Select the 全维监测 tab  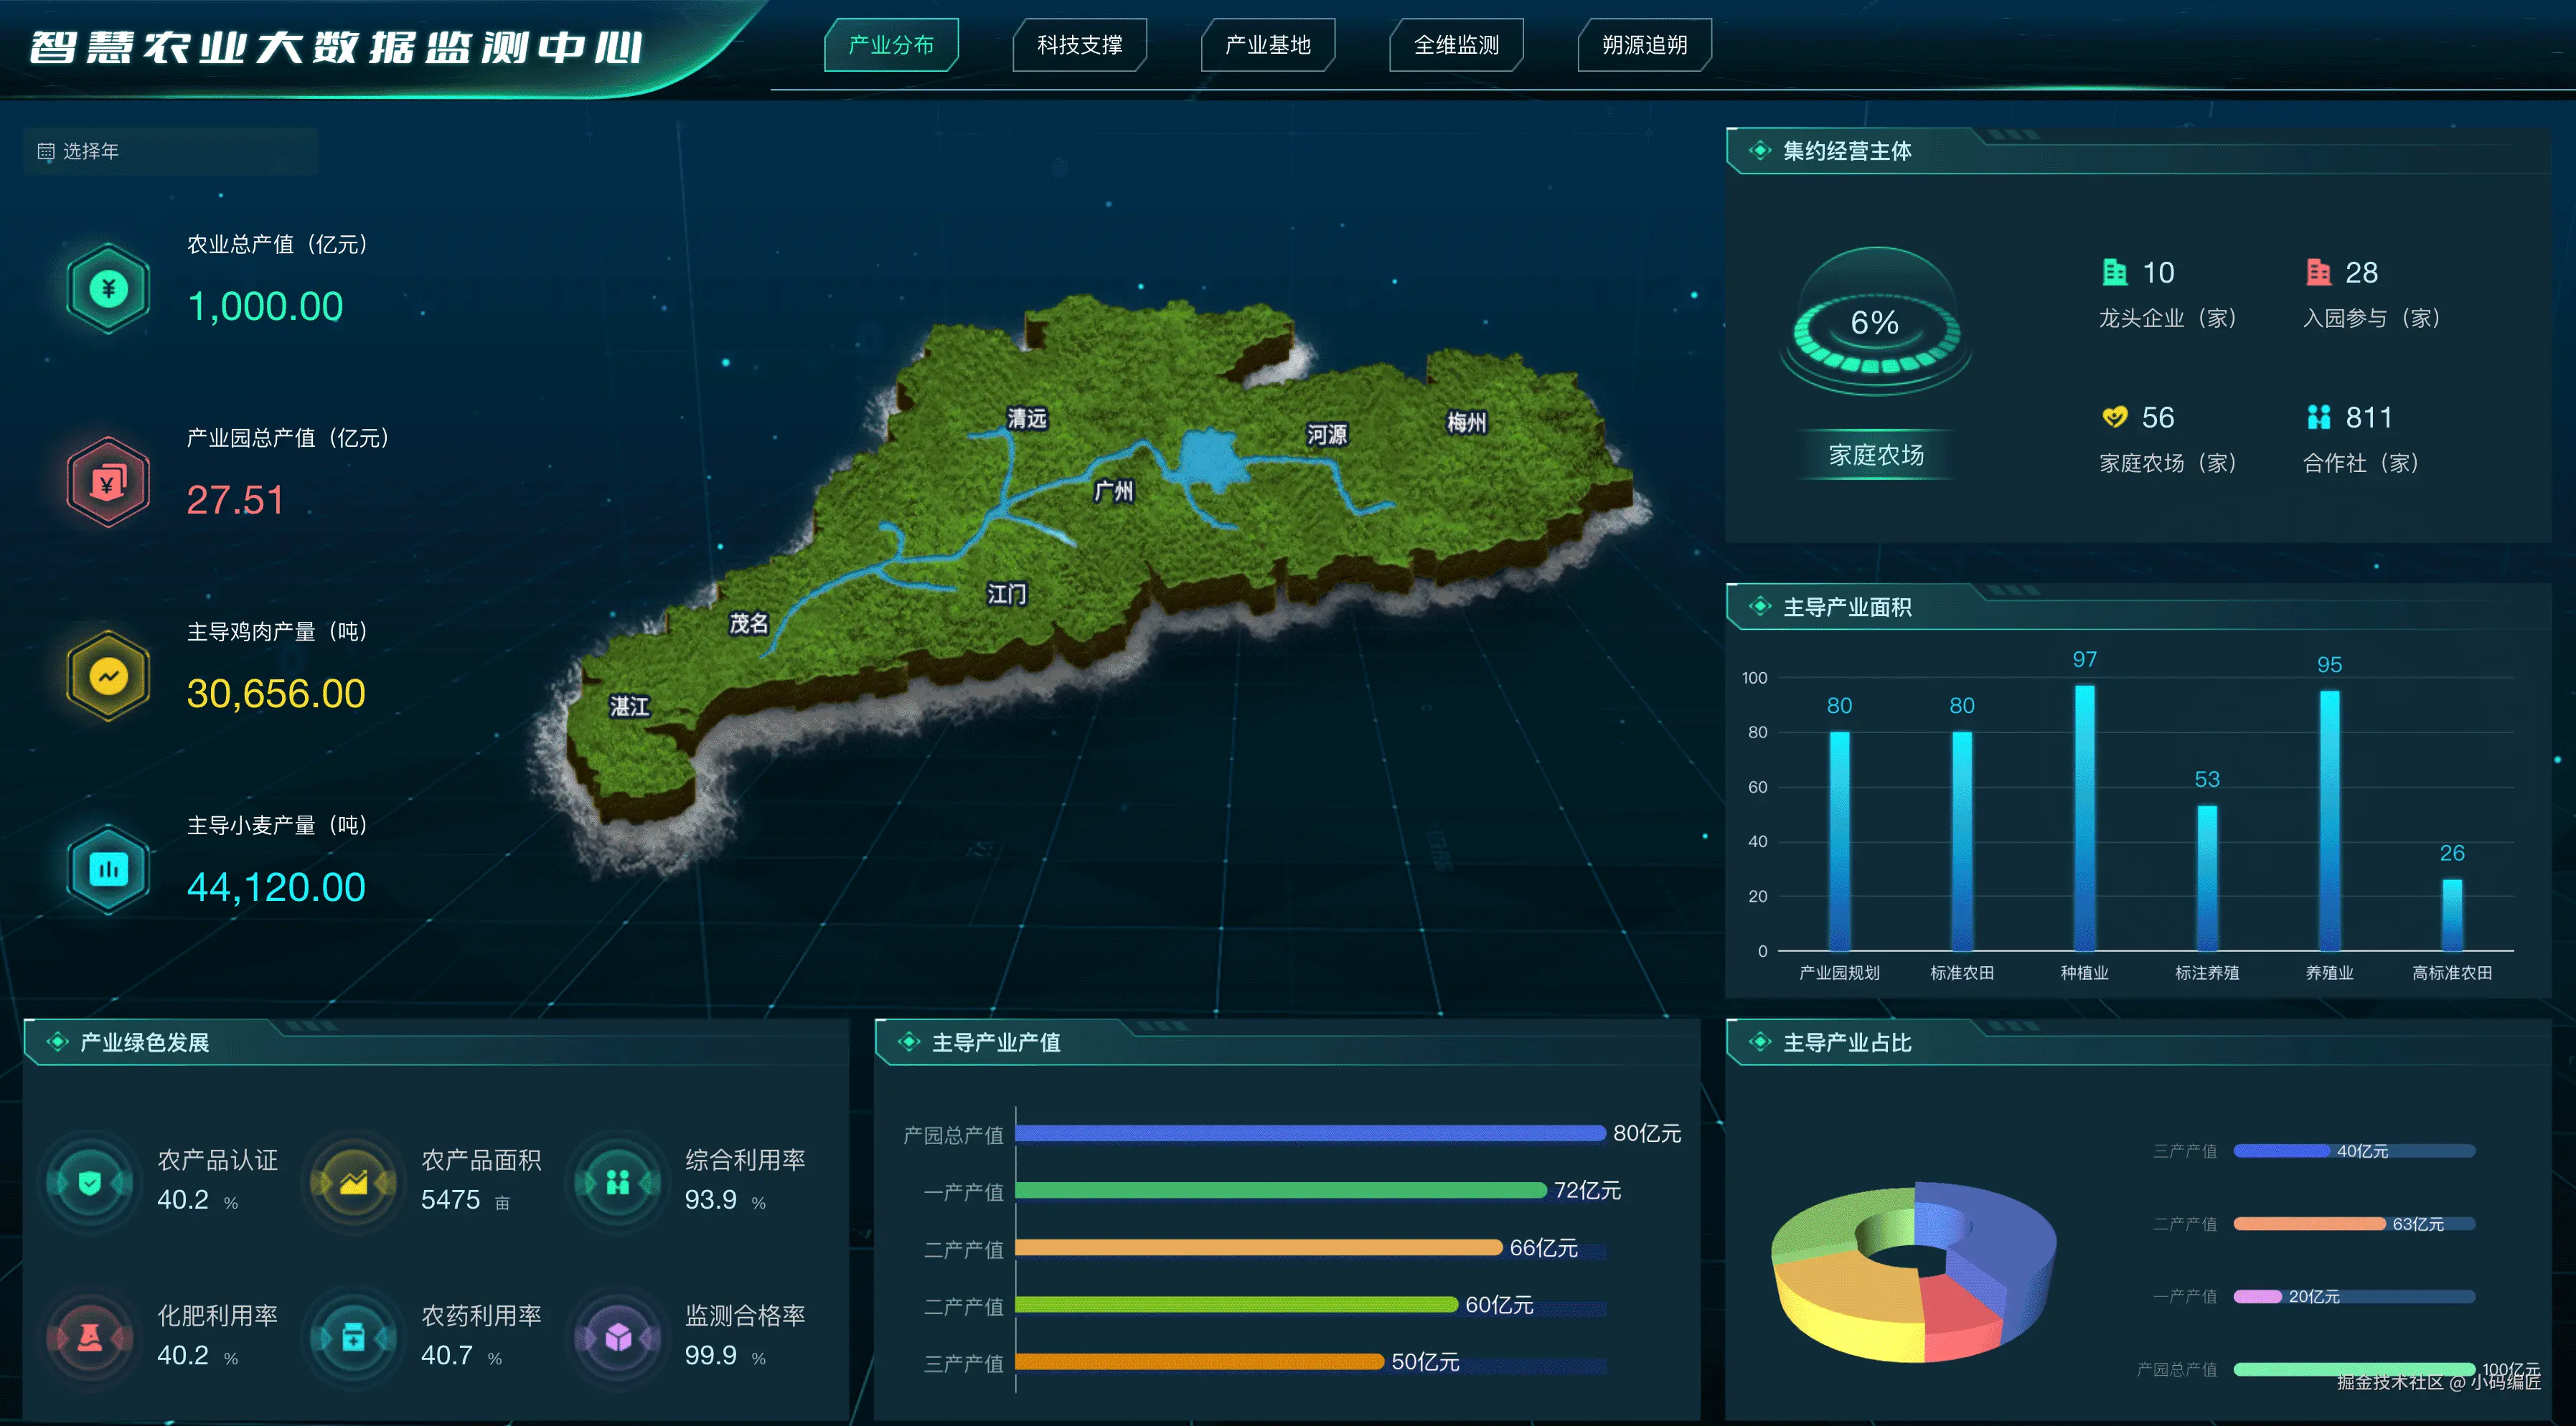1456,45
